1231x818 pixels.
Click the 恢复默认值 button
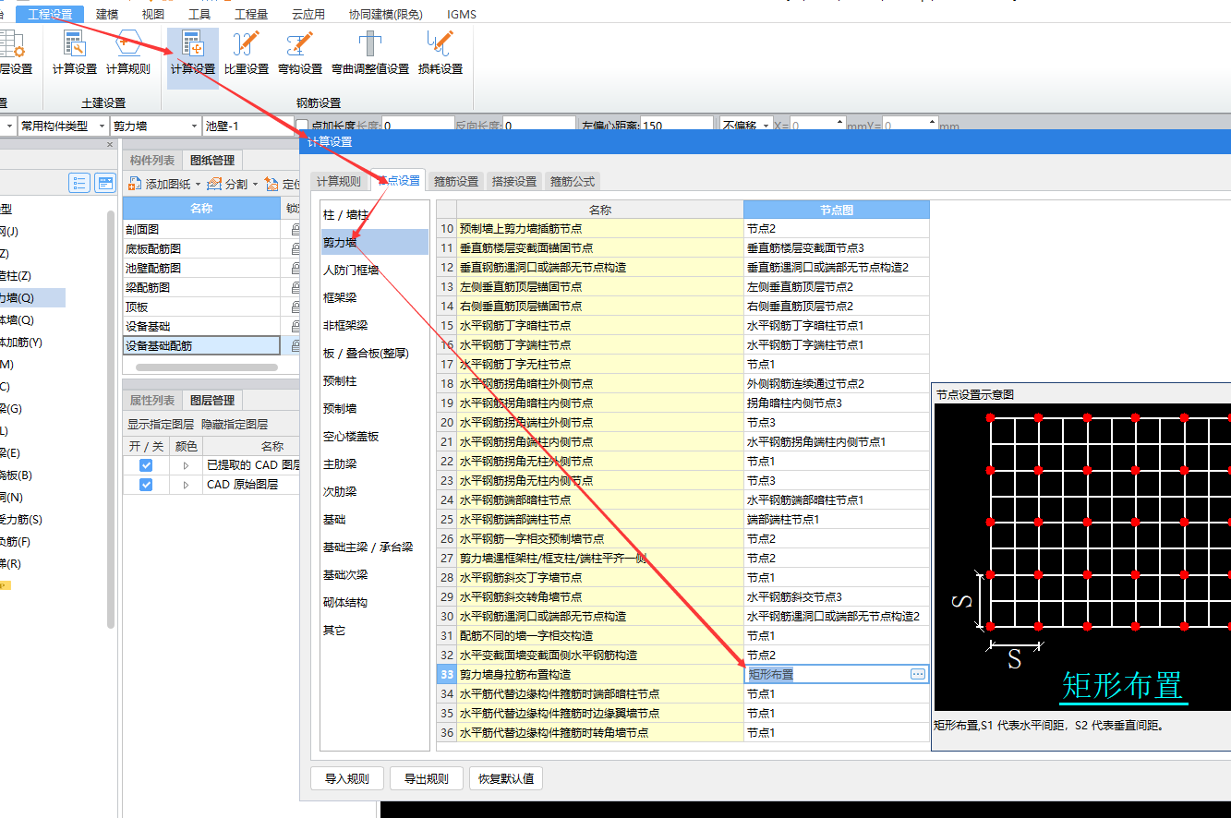tap(505, 778)
